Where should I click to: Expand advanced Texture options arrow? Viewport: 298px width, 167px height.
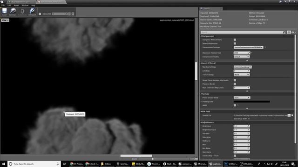click(247, 109)
